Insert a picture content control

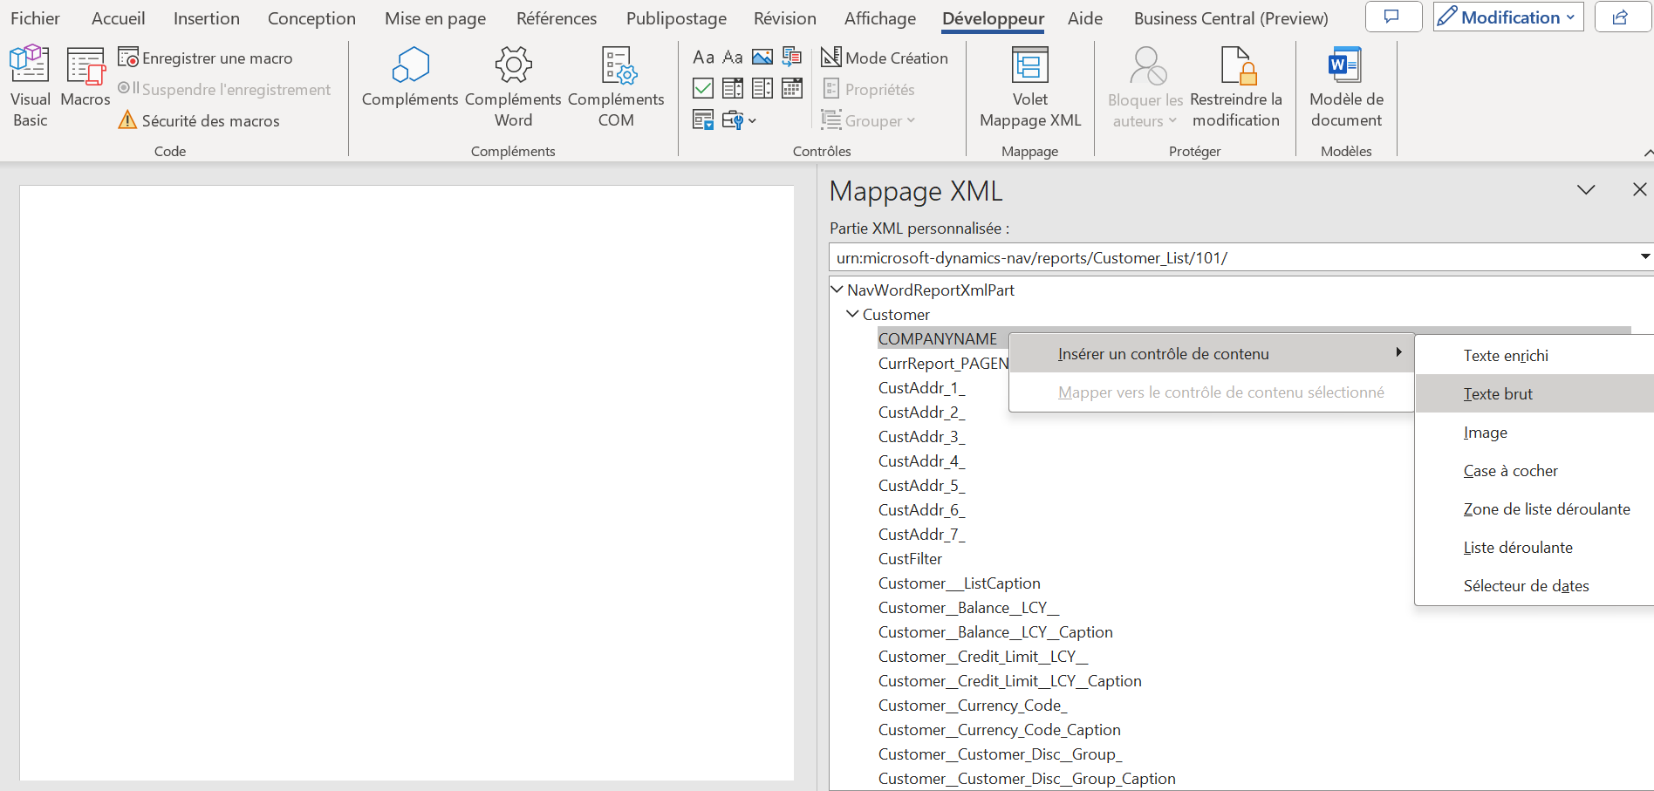click(x=762, y=58)
